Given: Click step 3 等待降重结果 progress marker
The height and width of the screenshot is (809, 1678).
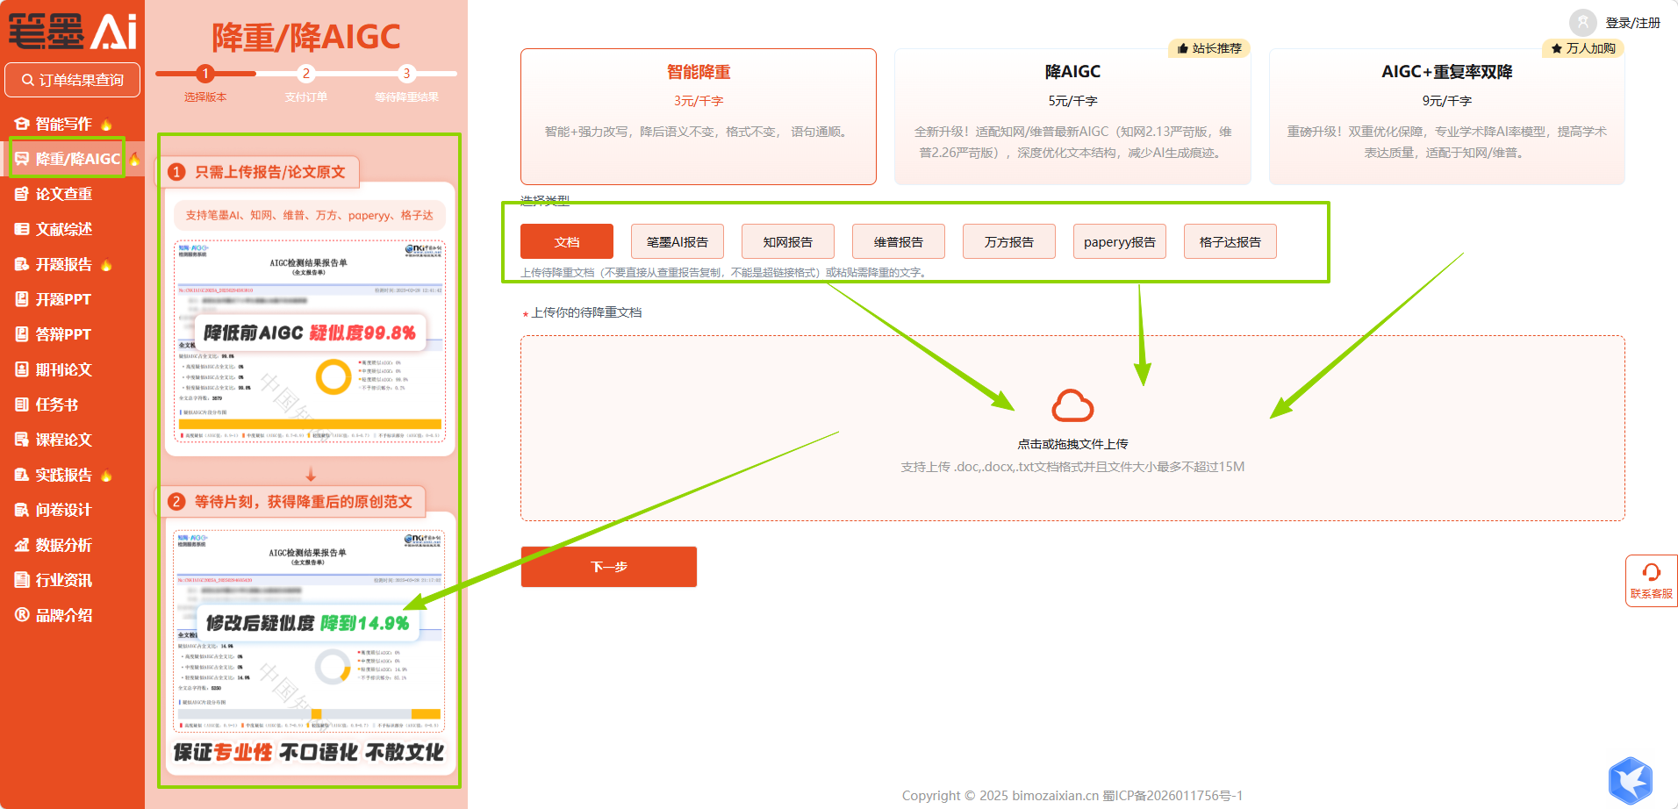Looking at the screenshot, I should [406, 74].
